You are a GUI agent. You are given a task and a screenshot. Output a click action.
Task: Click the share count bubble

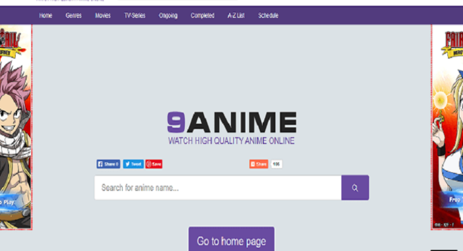pyautogui.click(x=276, y=164)
